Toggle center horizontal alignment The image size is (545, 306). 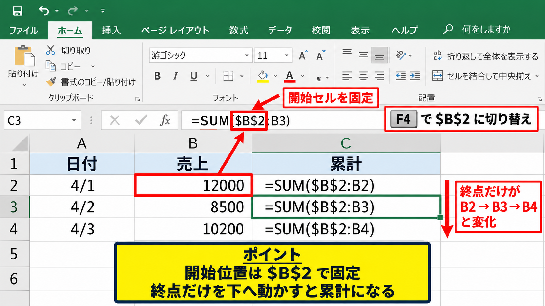(363, 76)
